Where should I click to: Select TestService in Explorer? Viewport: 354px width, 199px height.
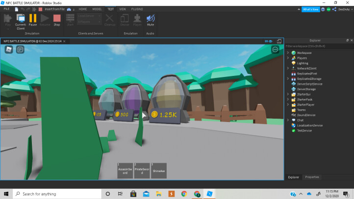(304, 131)
